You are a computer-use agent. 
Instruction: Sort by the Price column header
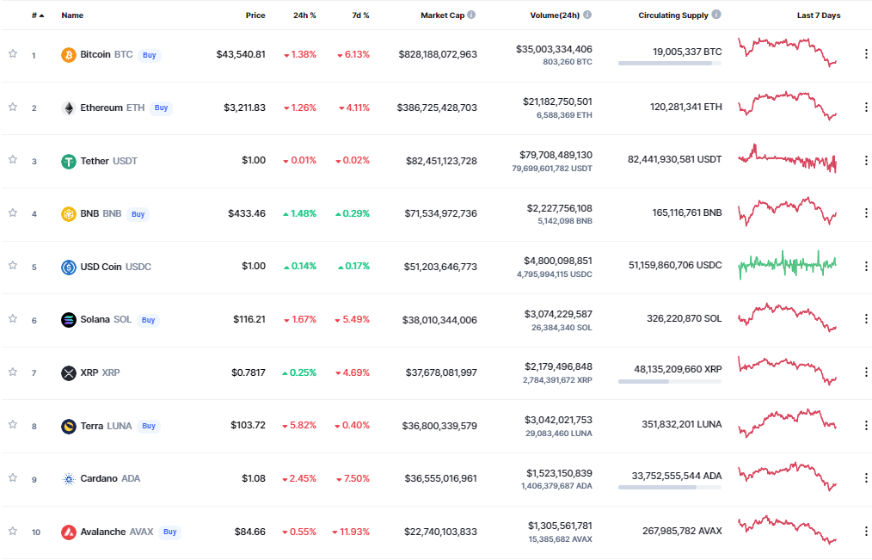point(255,15)
